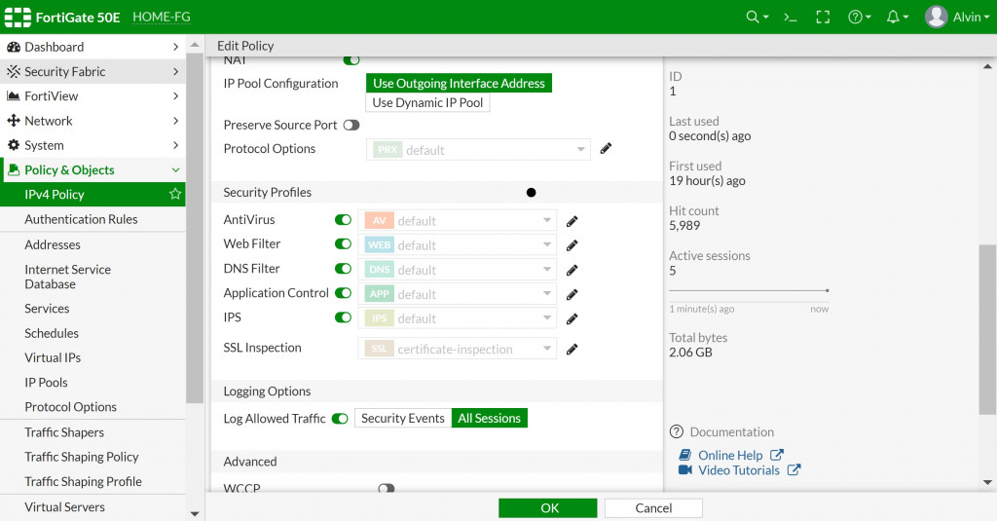
Task: Open the search magnifier in header
Action: [753, 18]
